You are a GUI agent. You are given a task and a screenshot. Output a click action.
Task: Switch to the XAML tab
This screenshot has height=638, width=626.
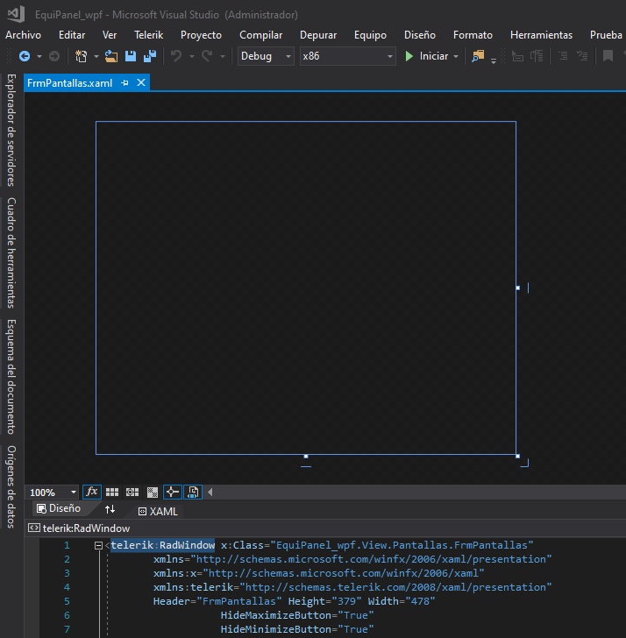click(x=158, y=511)
